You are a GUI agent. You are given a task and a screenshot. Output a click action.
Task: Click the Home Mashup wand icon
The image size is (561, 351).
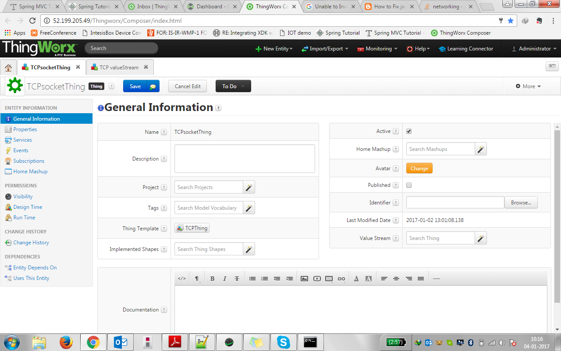(x=481, y=149)
